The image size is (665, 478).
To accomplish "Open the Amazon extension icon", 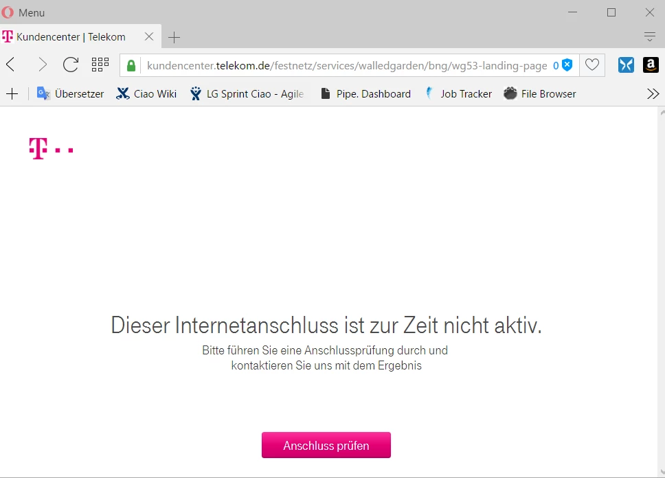I will 651,65.
